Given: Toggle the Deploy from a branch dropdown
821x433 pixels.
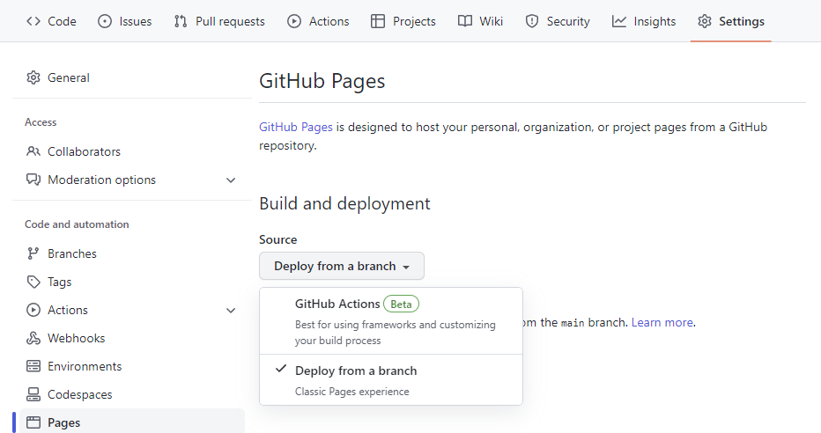Looking at the screenshot, I should (342, 266).
